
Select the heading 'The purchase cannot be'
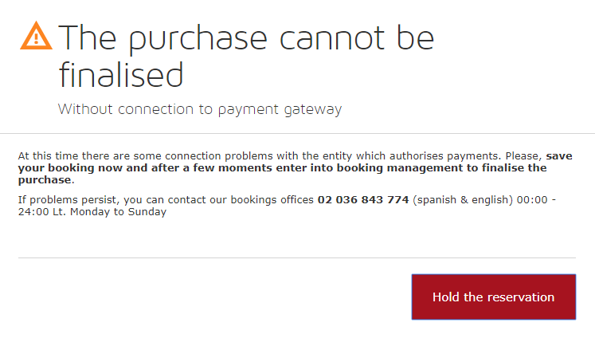click(246, 38)
